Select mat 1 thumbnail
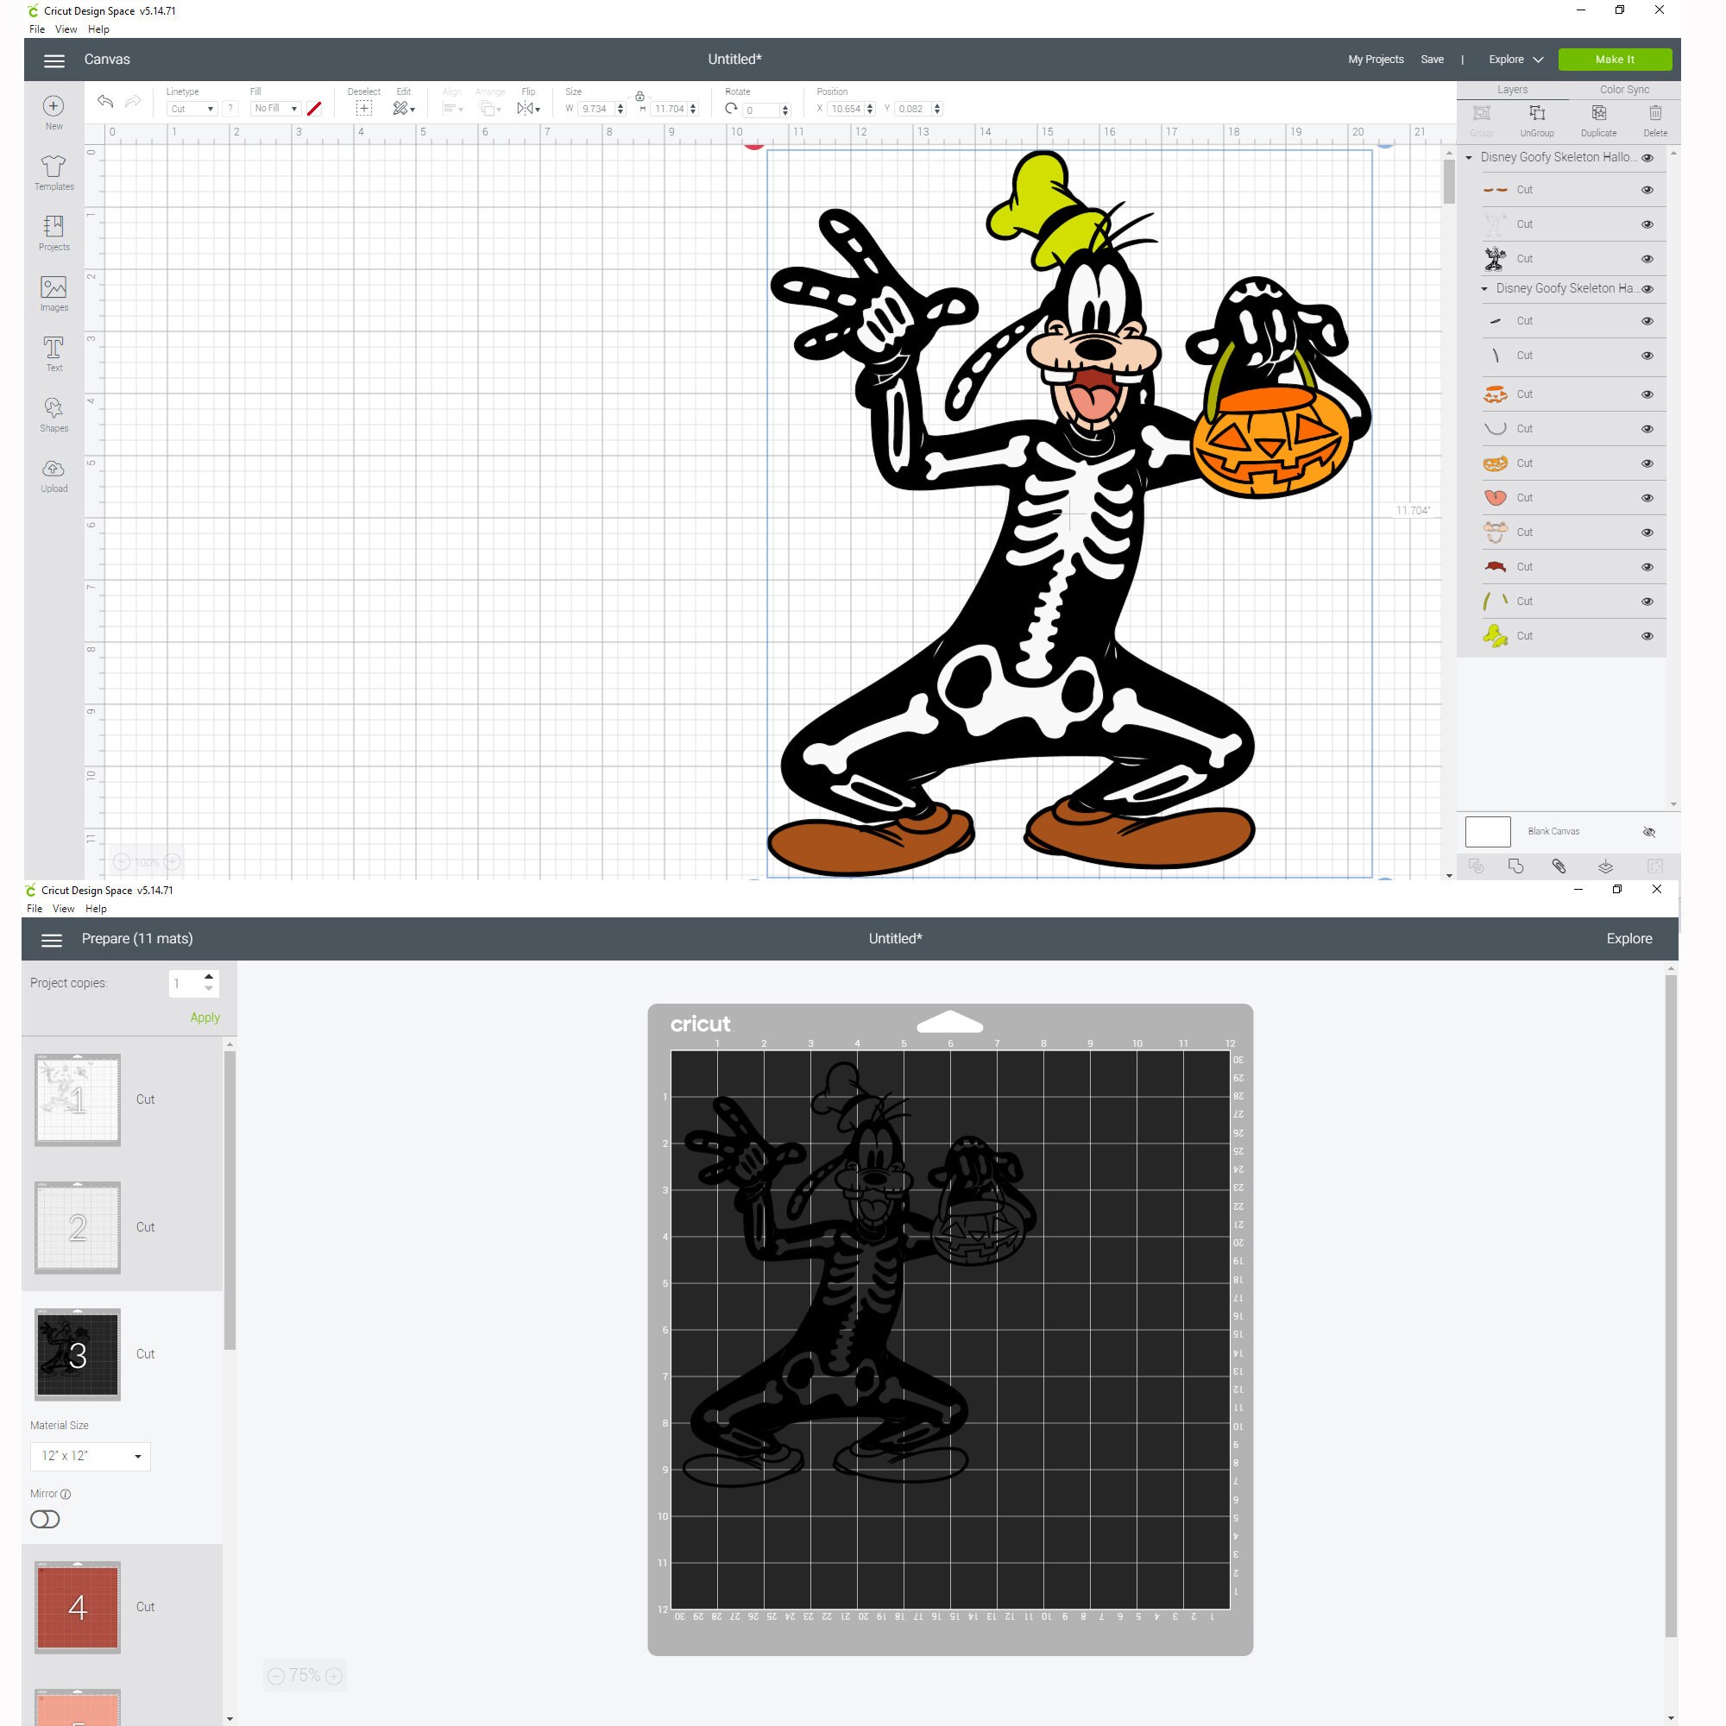 pos(78,1099)
